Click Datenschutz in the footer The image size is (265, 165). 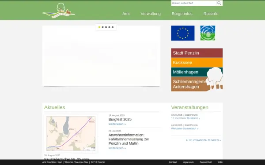[x=206, y=162]
